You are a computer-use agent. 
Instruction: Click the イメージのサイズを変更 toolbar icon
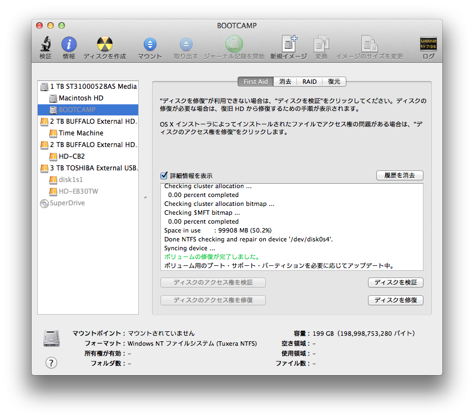click(369, 44)
